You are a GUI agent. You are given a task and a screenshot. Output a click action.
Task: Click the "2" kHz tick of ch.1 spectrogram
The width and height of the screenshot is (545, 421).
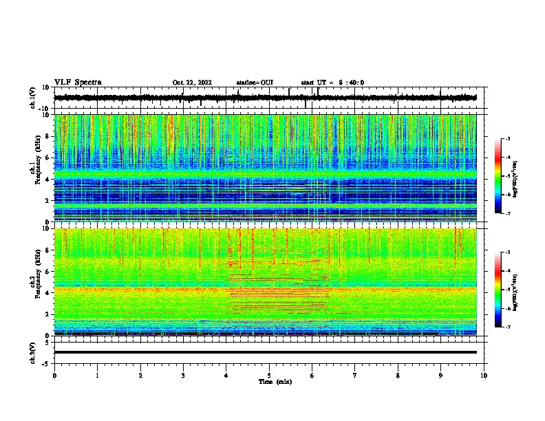coord(47,200)
